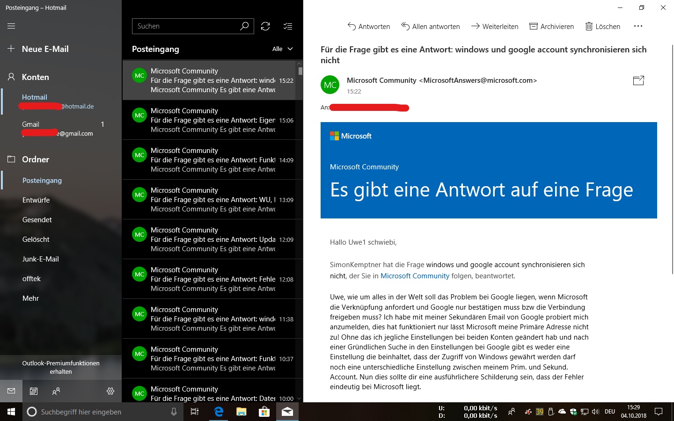Archive email using Archivieren box icon

tap(534, 26)
